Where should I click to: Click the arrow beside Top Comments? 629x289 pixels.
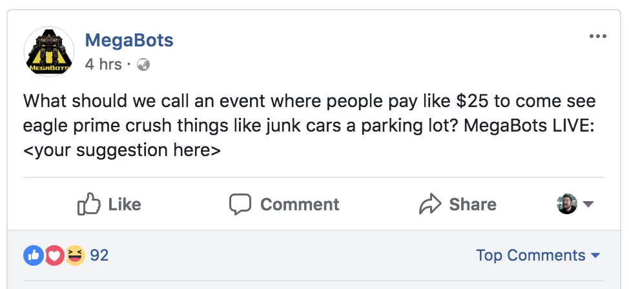[595, 256]
